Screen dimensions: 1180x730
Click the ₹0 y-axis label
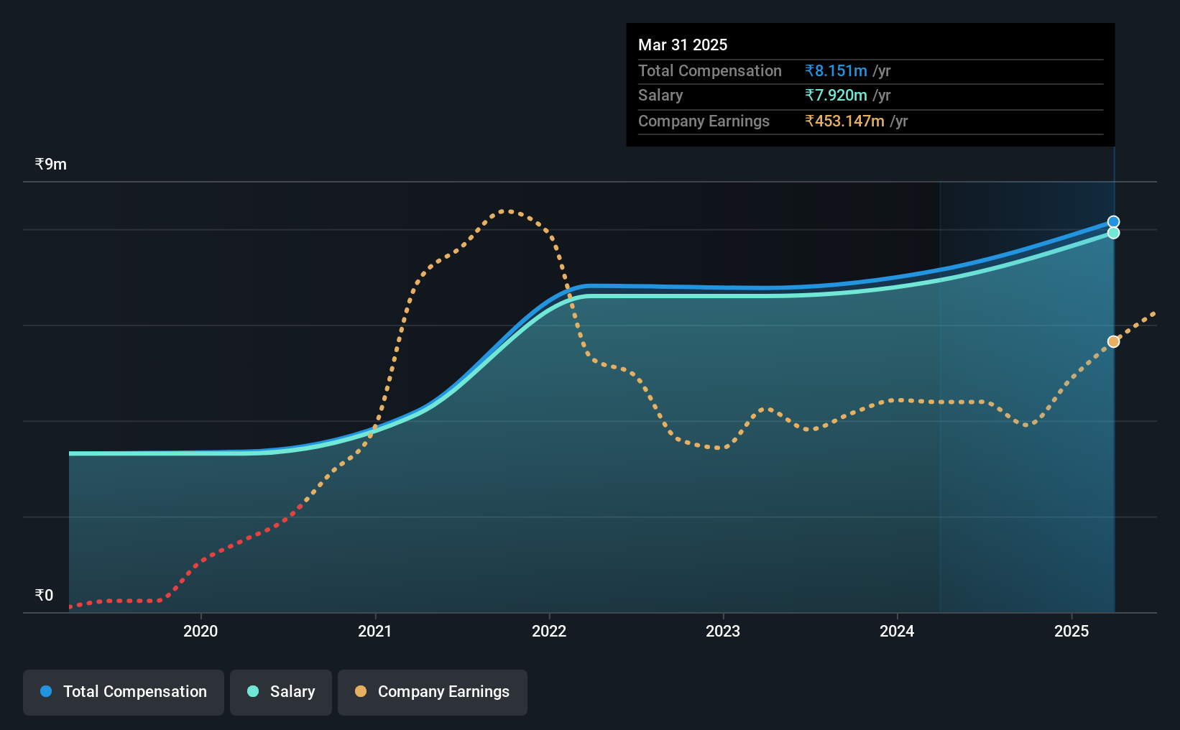45,595
